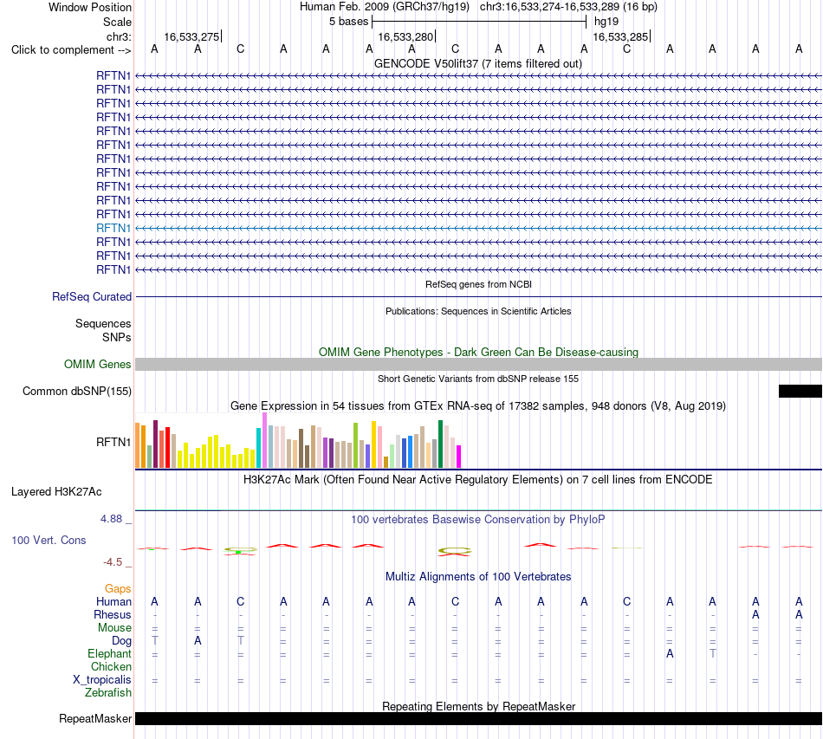Click the GENCODE V50lift37 track title
823x739 pixels.
pos(478,63)
